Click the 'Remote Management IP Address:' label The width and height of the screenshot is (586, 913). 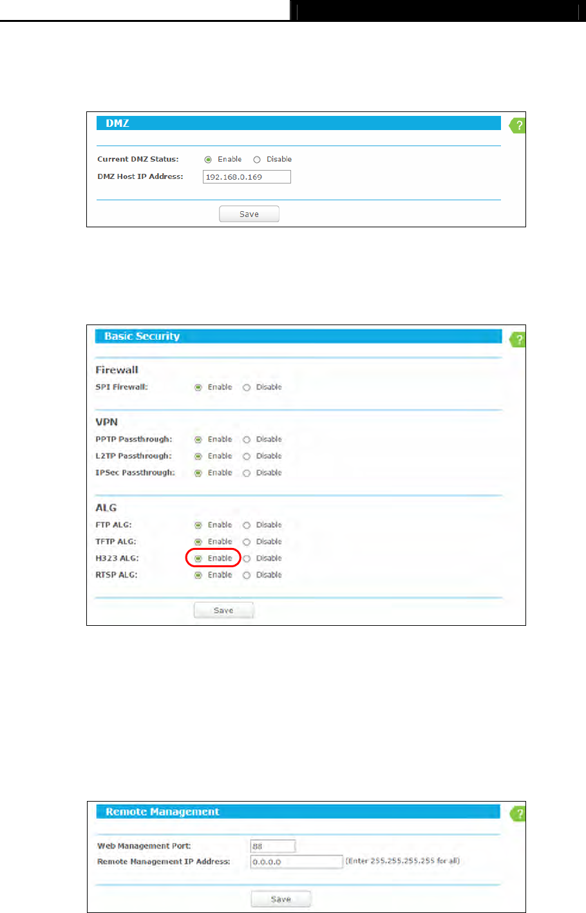pos(164,861)
